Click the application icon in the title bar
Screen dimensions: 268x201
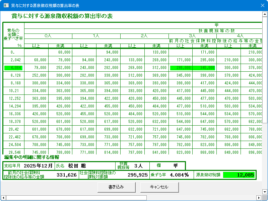click(x=6, y=5)
